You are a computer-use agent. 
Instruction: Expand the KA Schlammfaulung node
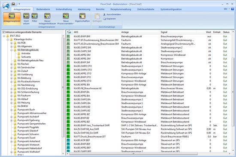(x=12, y=92)
